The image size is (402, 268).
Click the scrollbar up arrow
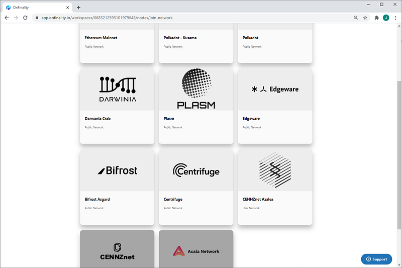tap(399, 26)
